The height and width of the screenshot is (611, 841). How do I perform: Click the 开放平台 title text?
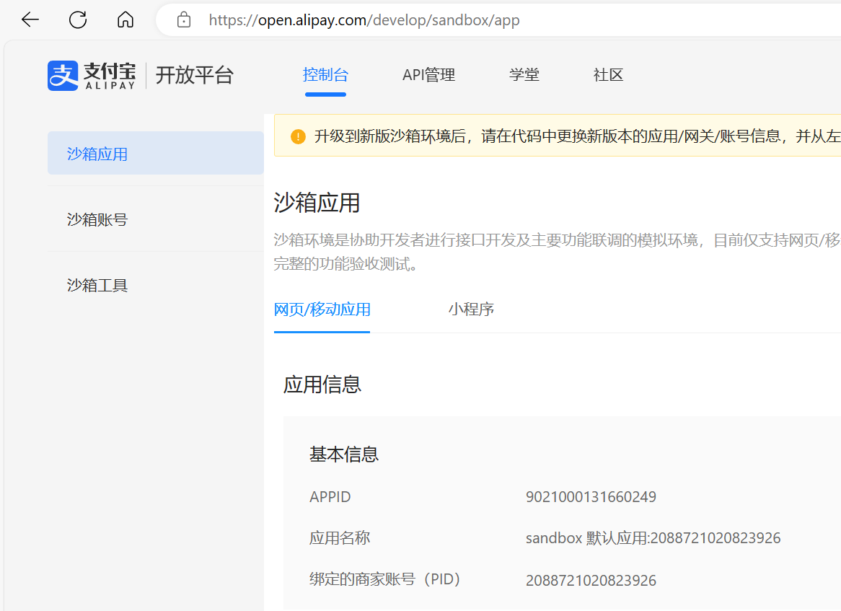[x=194, y=75]
